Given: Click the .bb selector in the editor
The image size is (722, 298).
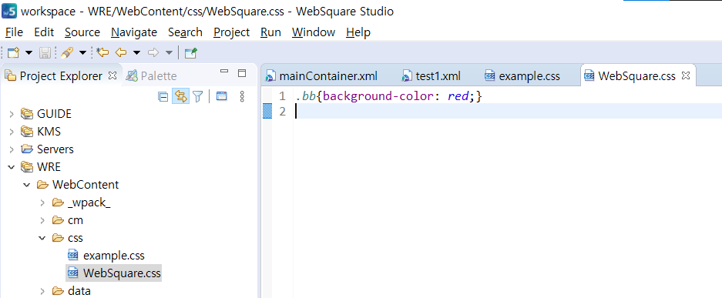Looking at the screenshot, I should pyautogui.click(x=306, y=96).
